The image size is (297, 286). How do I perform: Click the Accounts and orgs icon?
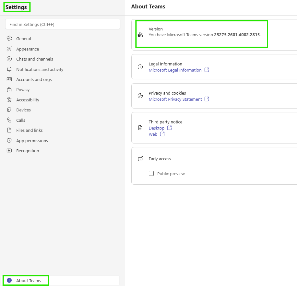click(9, 79)
